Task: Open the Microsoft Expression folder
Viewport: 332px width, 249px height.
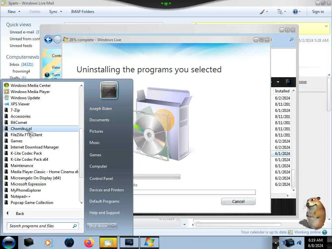Action: (28, 184)
